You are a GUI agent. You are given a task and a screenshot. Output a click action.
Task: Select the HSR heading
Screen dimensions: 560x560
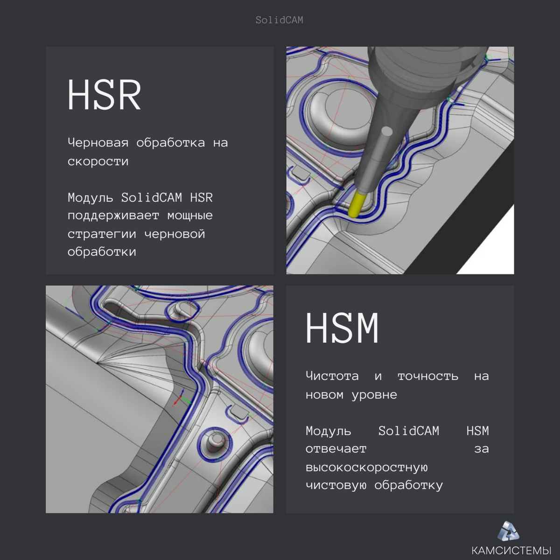tap(105, 95)
